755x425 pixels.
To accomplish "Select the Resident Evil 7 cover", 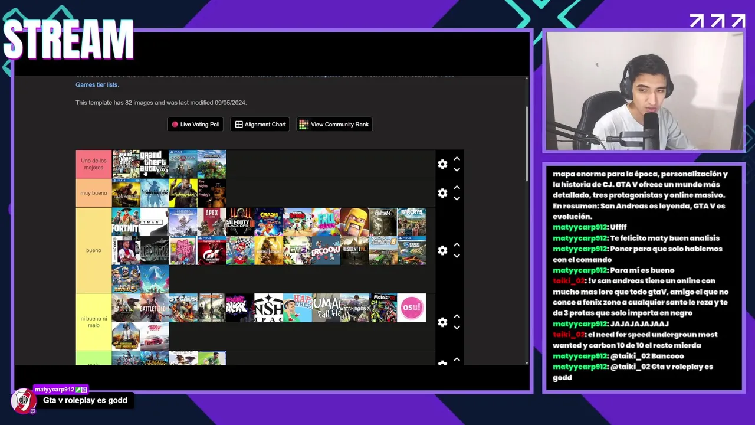I will (x=354, y=250).
